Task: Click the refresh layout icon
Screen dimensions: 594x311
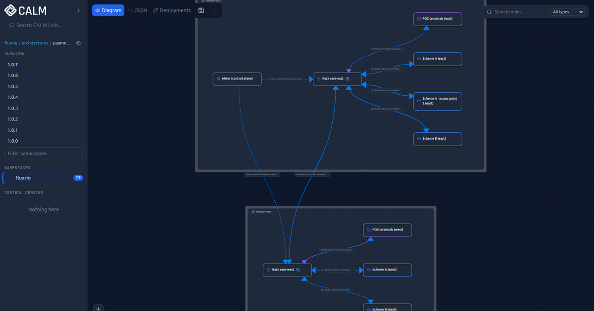Action: (214, 10)
